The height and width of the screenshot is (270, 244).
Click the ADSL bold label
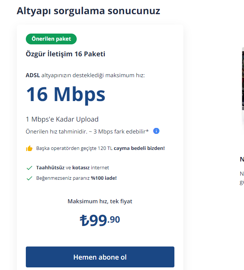33,75
